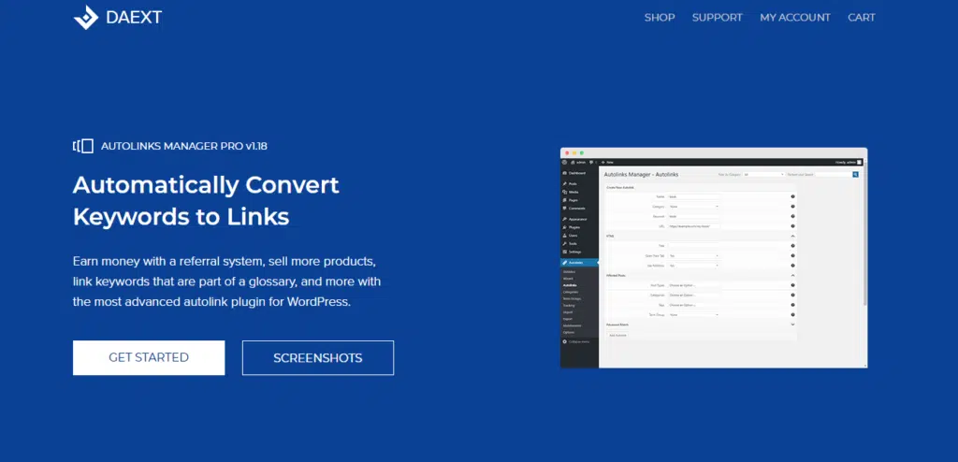958x462 pixels.
Task: Open the SHOP page
Action: point(660,18)
